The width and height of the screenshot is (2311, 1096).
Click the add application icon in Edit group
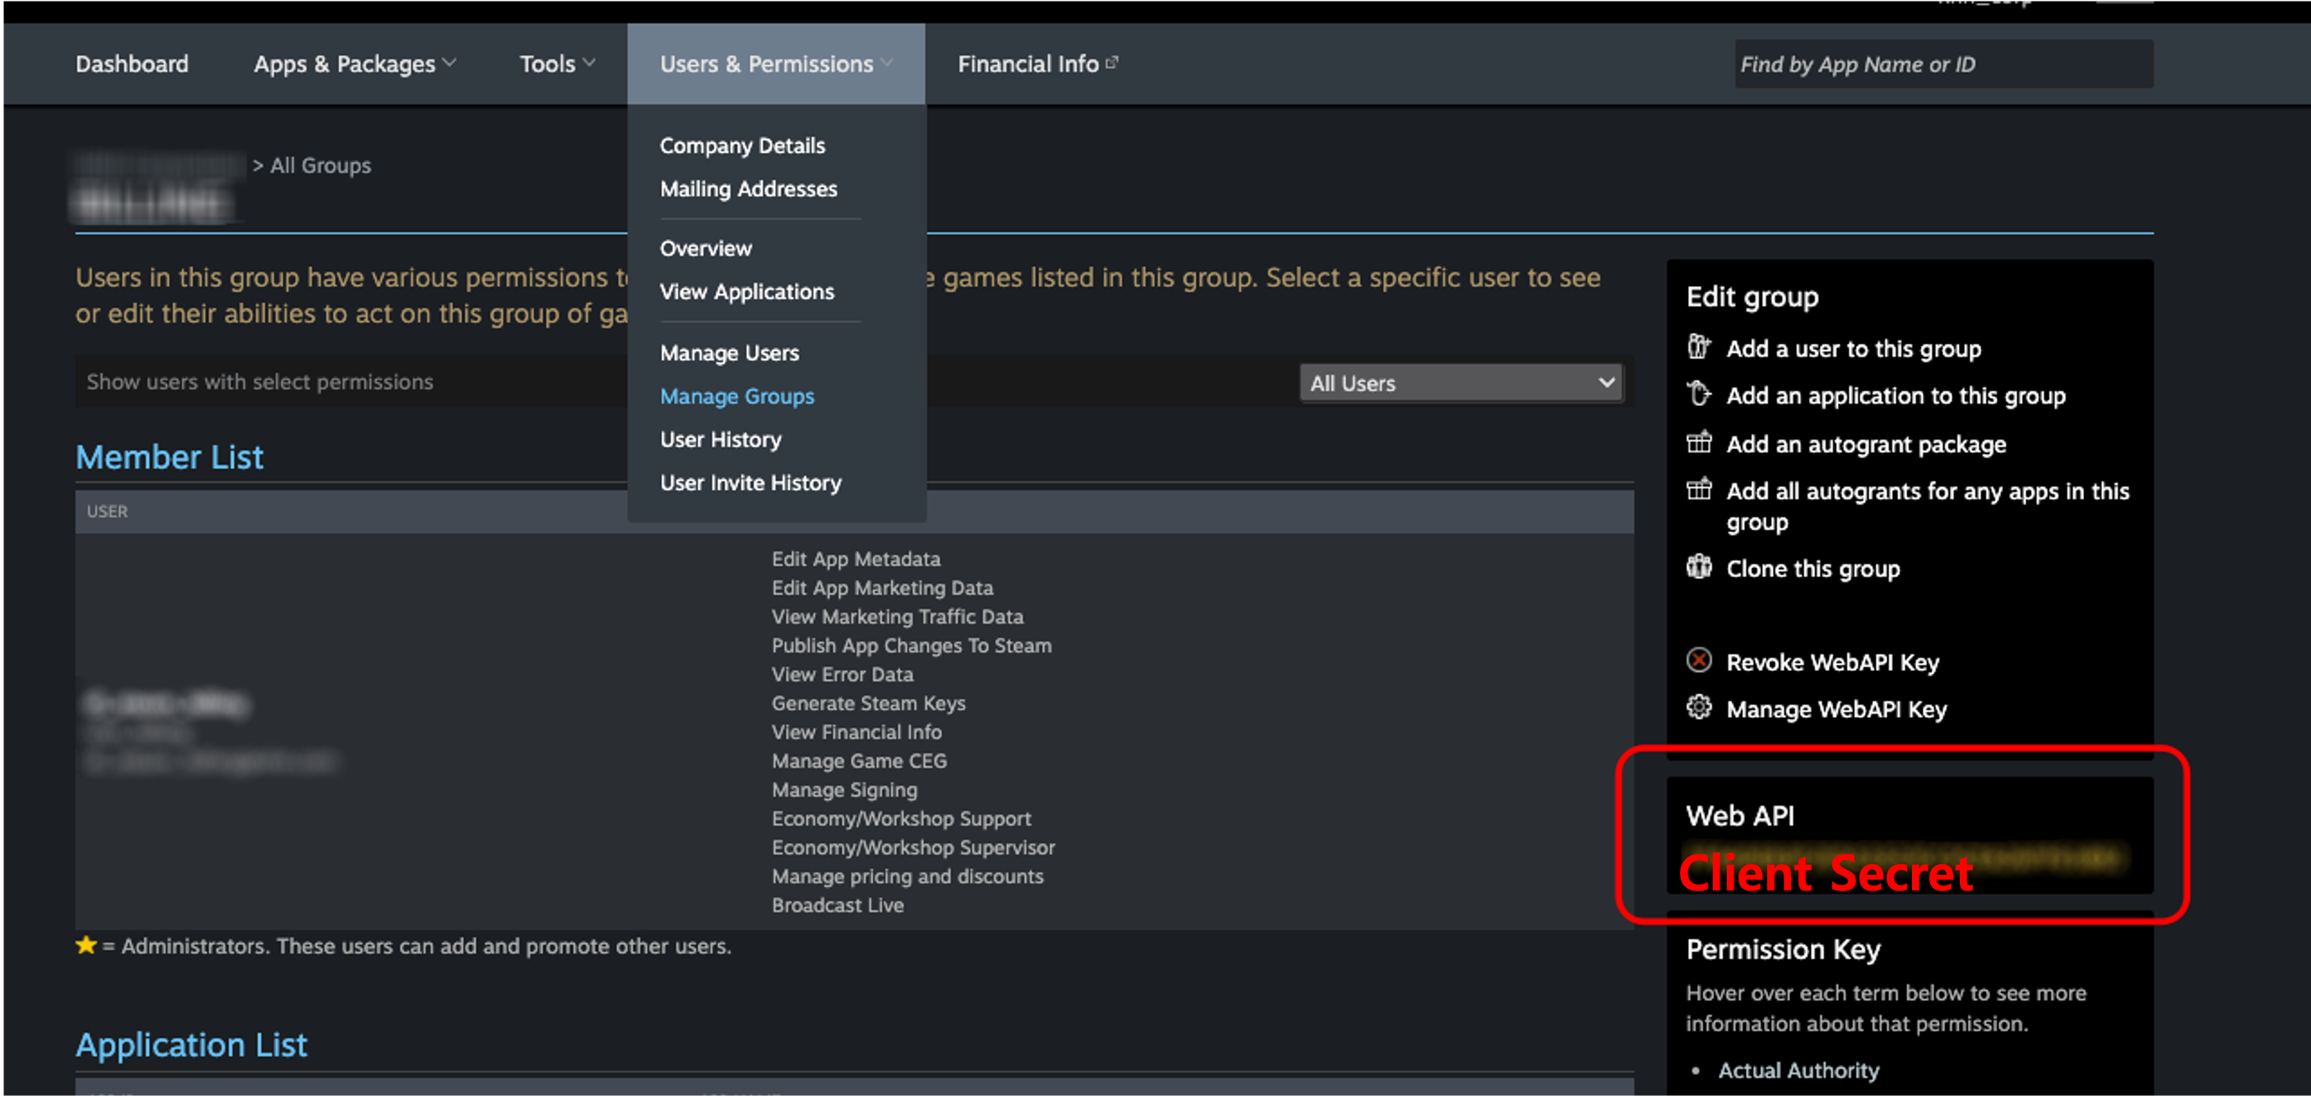[1698, 394]
